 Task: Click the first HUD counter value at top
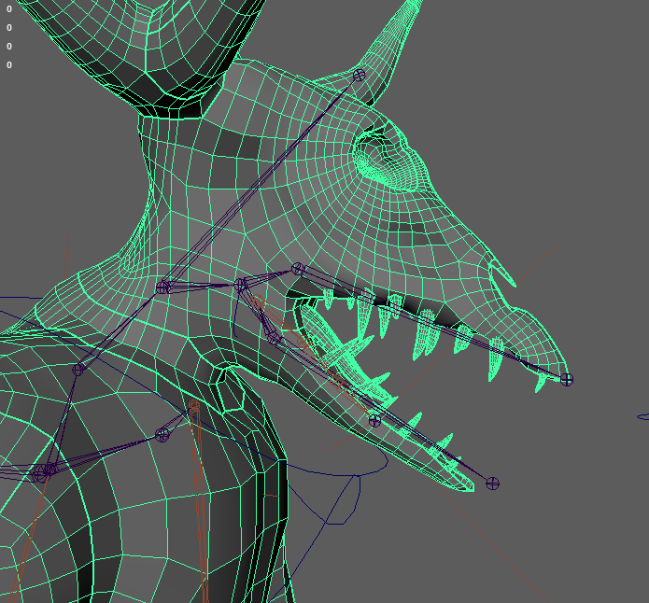point(9,8)
